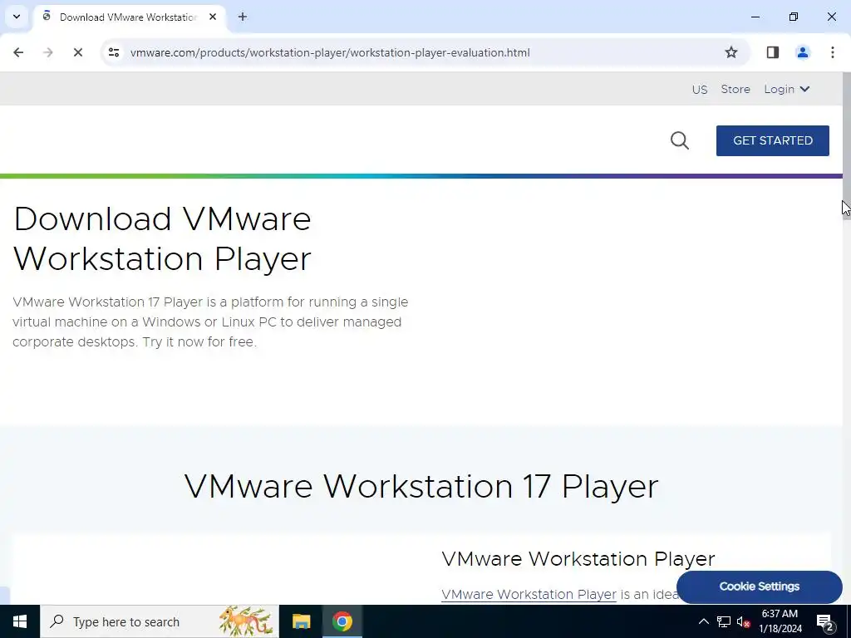Stop loading the page with the X icon
Viewport: 851px width, 638px height.
click(x=77, y=52)
